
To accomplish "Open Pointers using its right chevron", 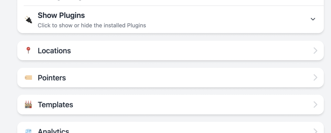I will 315,77.
